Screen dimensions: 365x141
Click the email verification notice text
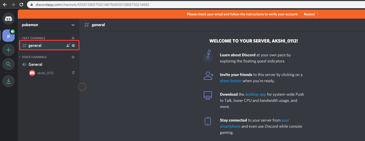[243, 14]
